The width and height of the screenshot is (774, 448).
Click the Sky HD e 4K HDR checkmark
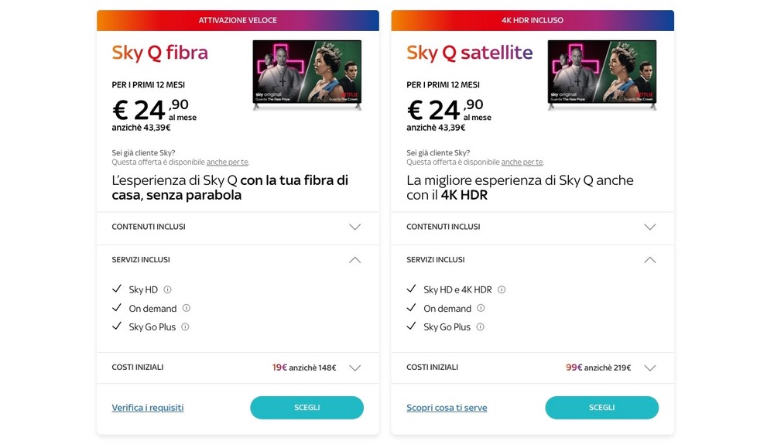coord(411,289)
